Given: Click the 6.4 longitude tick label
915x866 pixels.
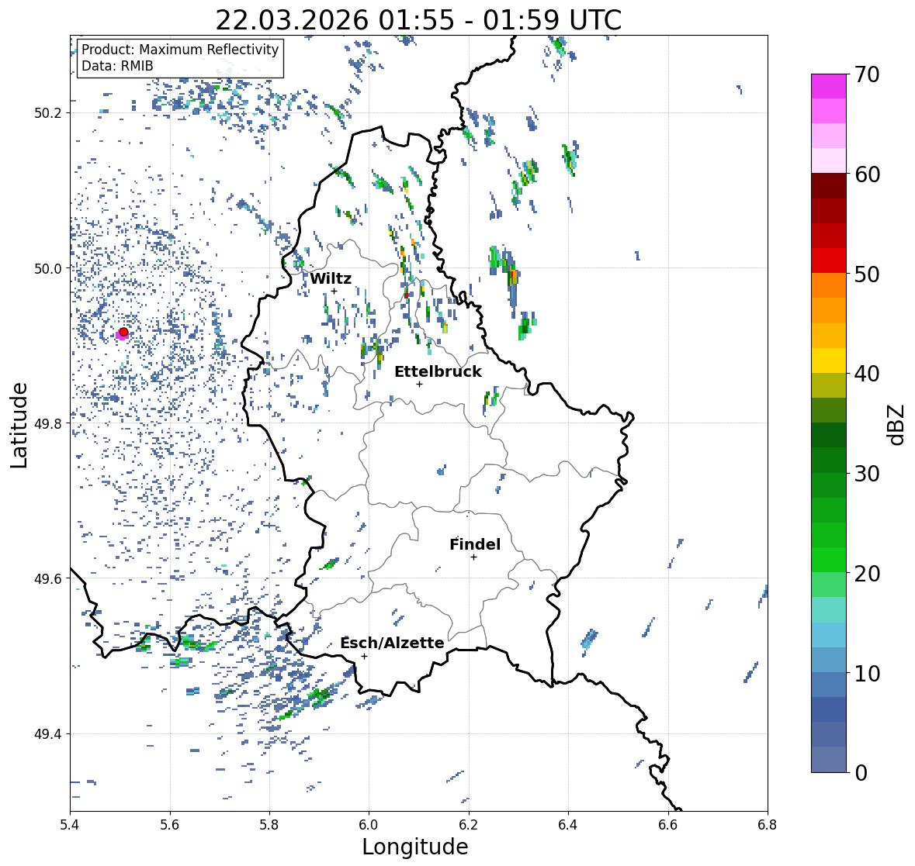Looking at the screenshot, I should pos(568,825).
